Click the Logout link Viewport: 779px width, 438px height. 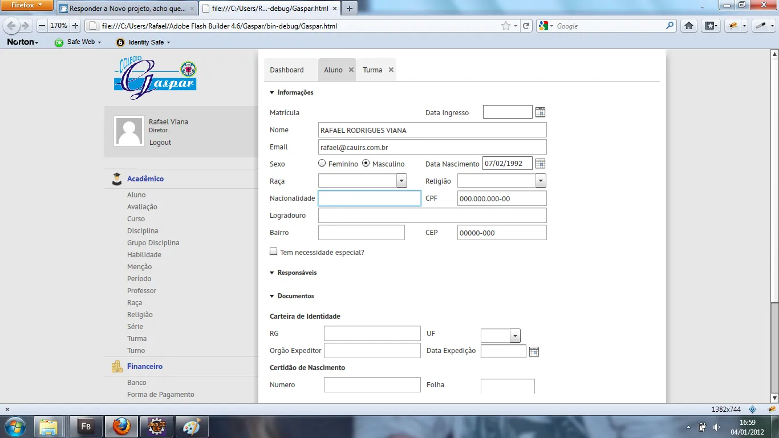point(160,143)
